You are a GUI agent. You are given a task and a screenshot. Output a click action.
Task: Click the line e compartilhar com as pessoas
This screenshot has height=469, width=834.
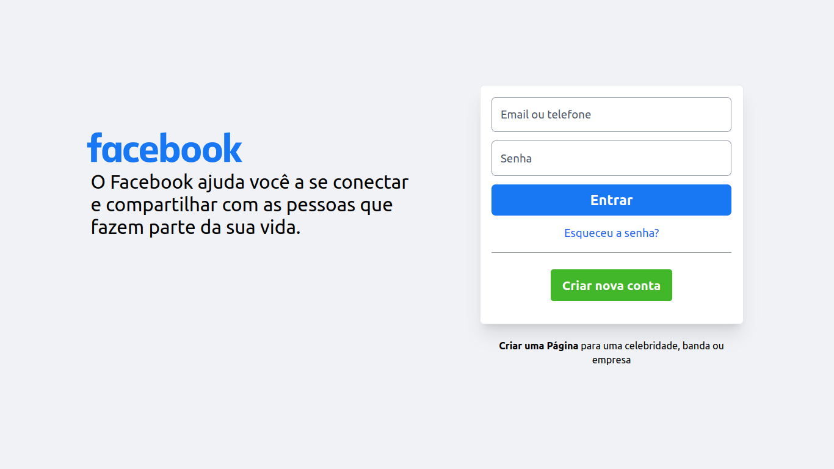(242, 205)
